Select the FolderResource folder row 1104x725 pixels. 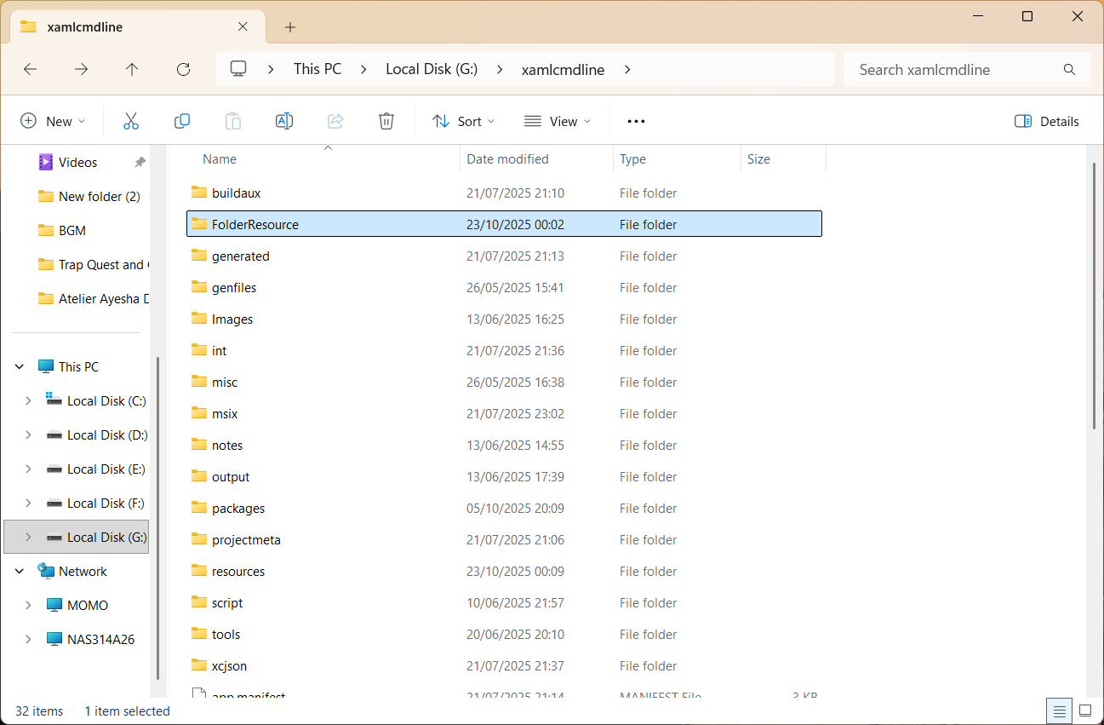point(504,224)
